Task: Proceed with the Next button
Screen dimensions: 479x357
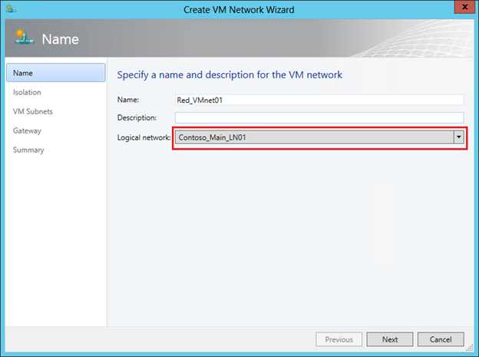Action: pyautogui.click(x=390, y=339)
